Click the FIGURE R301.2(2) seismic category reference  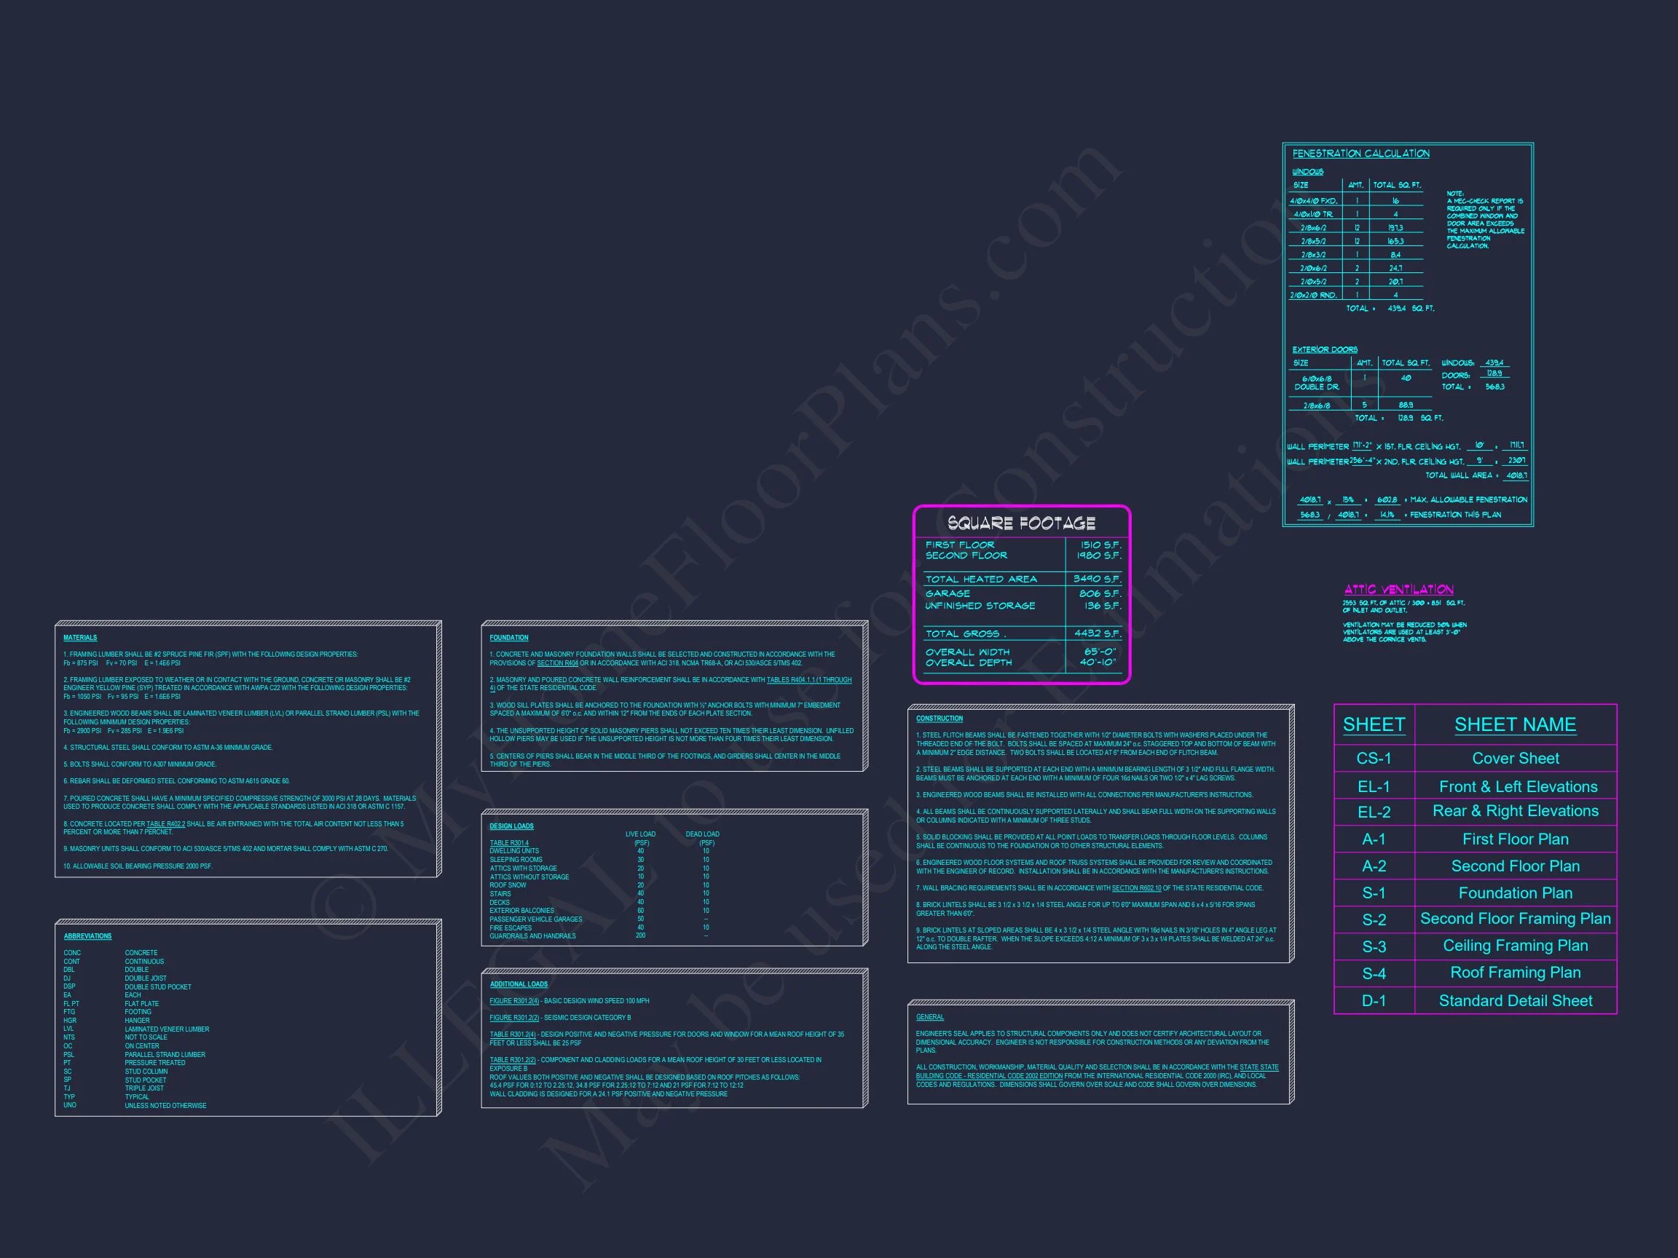(513, 1018)
